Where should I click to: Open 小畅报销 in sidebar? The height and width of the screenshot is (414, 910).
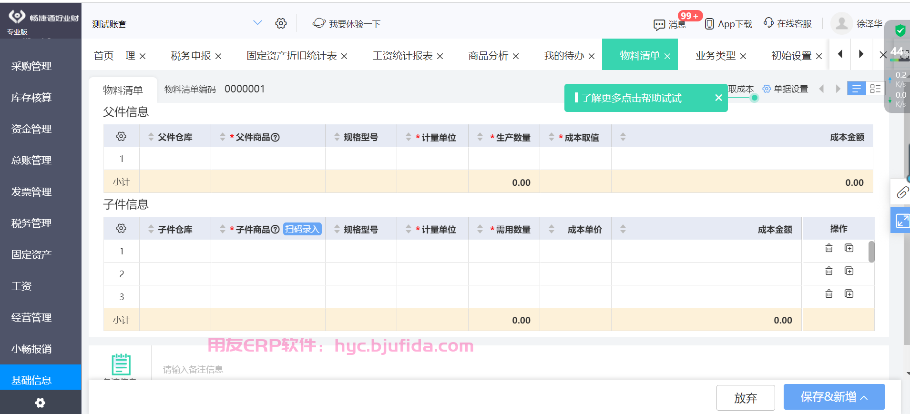point(31,349)
